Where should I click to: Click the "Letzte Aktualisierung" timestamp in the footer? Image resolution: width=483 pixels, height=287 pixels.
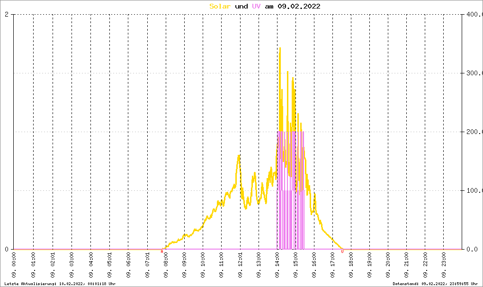click(x=60, y=284)
